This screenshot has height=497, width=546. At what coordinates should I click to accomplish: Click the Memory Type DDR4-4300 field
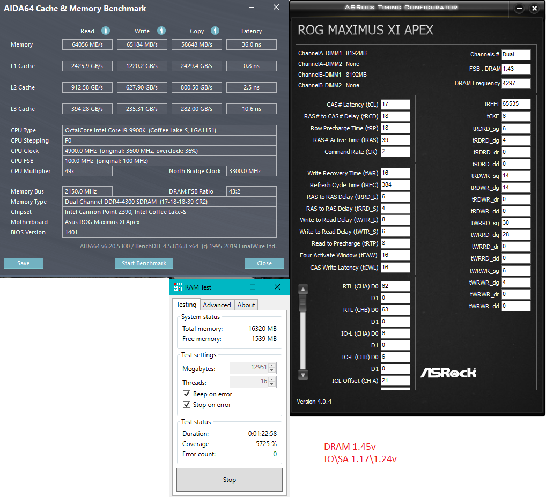[169, 202]
